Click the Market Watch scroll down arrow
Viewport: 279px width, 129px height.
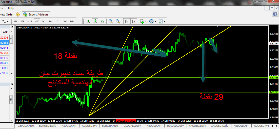tap(12, 74)
